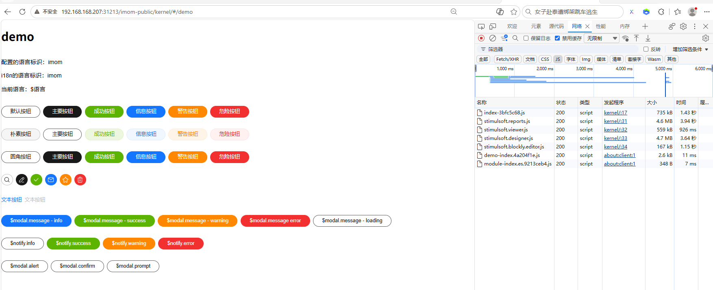Screen dimensions: 713x290
Task: Click the orange round star icon button
Action: pos(66,180)
